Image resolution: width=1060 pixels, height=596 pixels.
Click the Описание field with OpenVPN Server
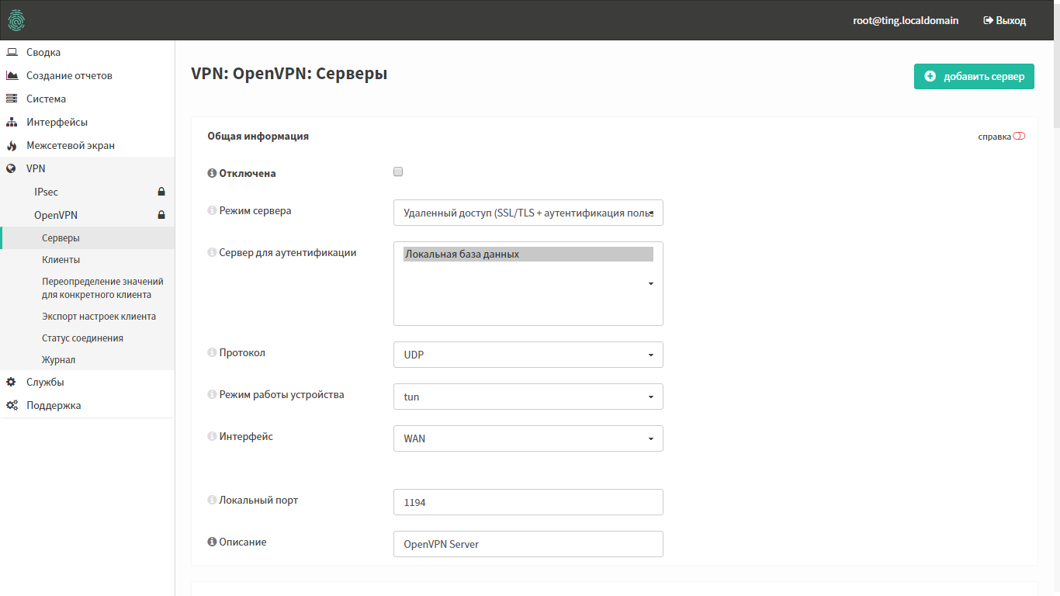point(528,544)
